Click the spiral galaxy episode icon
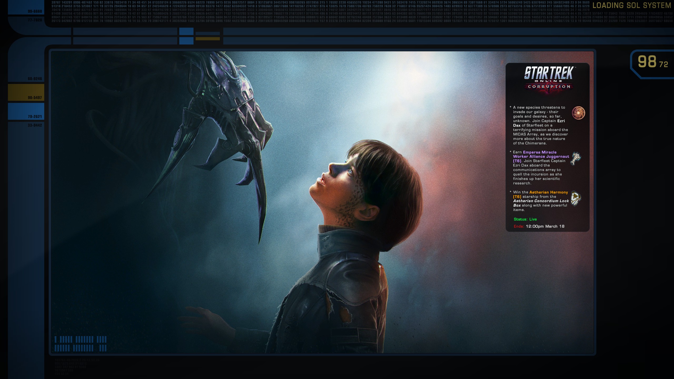The width and height of the screenshot is (674, 379). pos(578,113)
